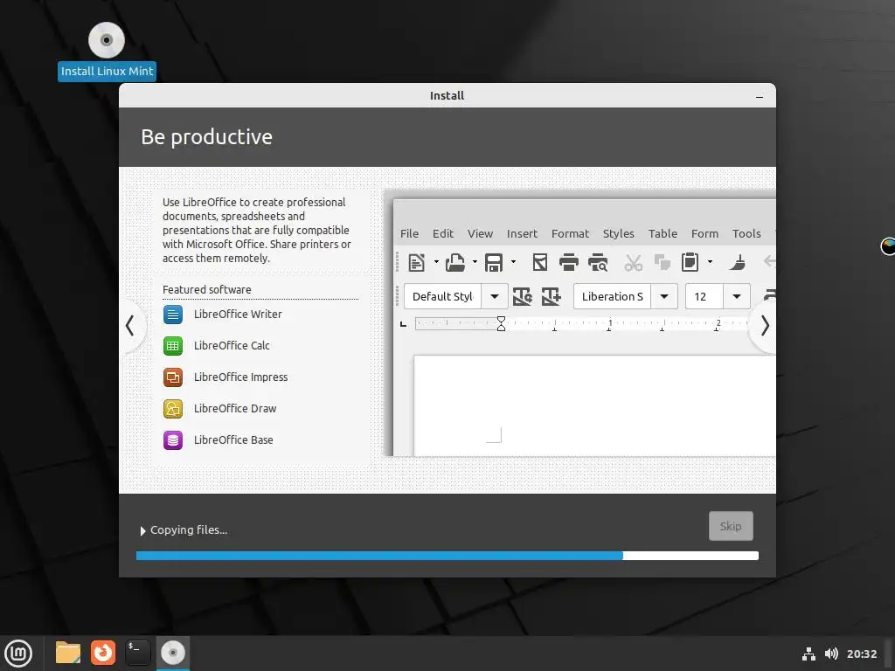Open the Default Style dropdown arrow

click(495, 297)
